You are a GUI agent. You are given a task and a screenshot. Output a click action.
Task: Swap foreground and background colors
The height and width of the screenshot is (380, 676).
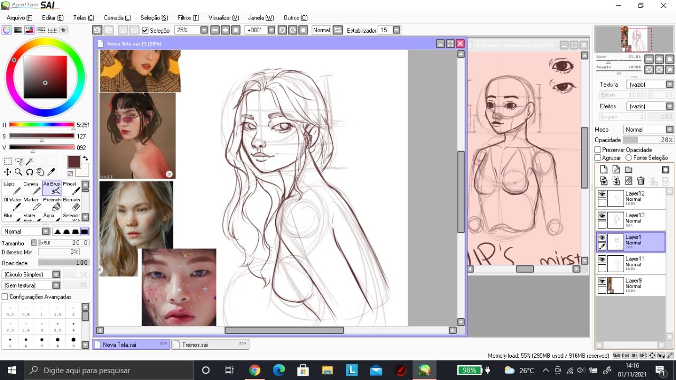pos(86,159)
